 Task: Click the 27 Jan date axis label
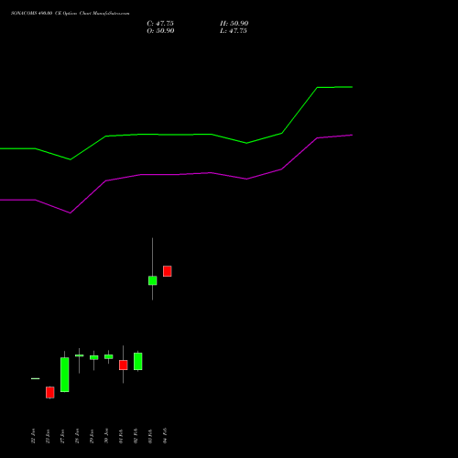(62, 436)
